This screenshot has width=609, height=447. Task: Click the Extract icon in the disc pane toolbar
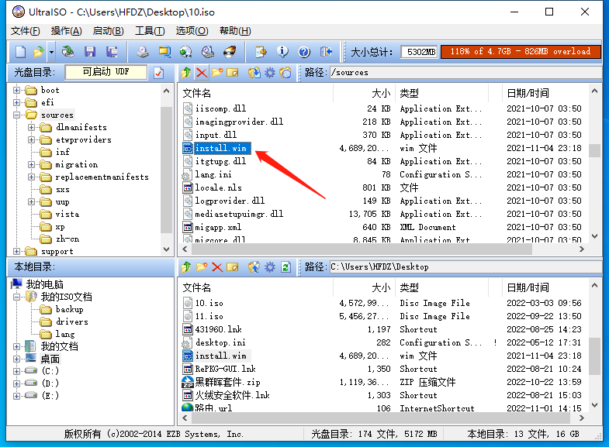pos(254,73)
